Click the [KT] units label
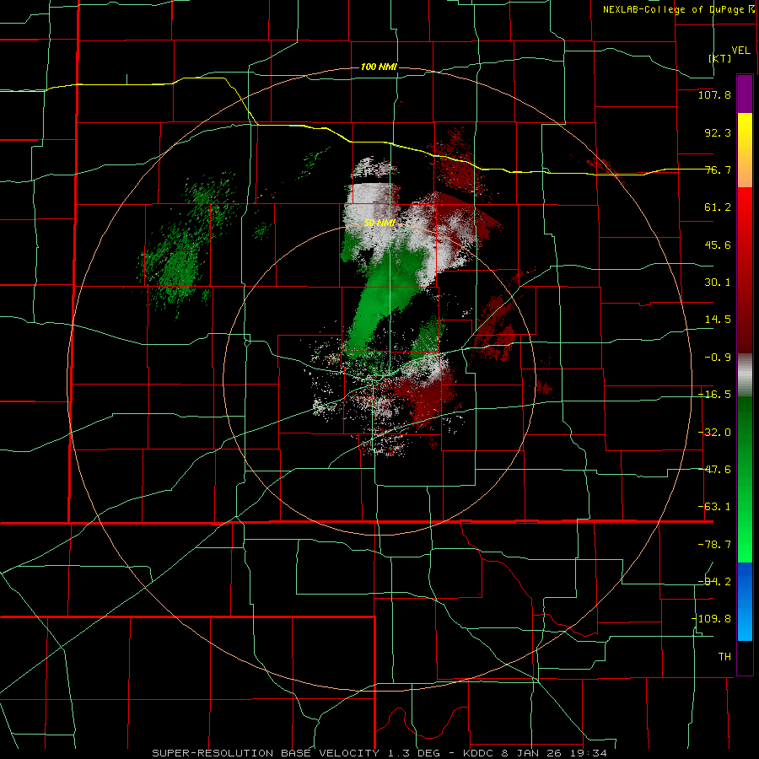 [720, 58]
